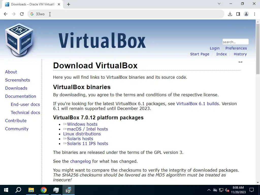Click the double-arrow width toggle icon
260x195 pixels.
240,62
